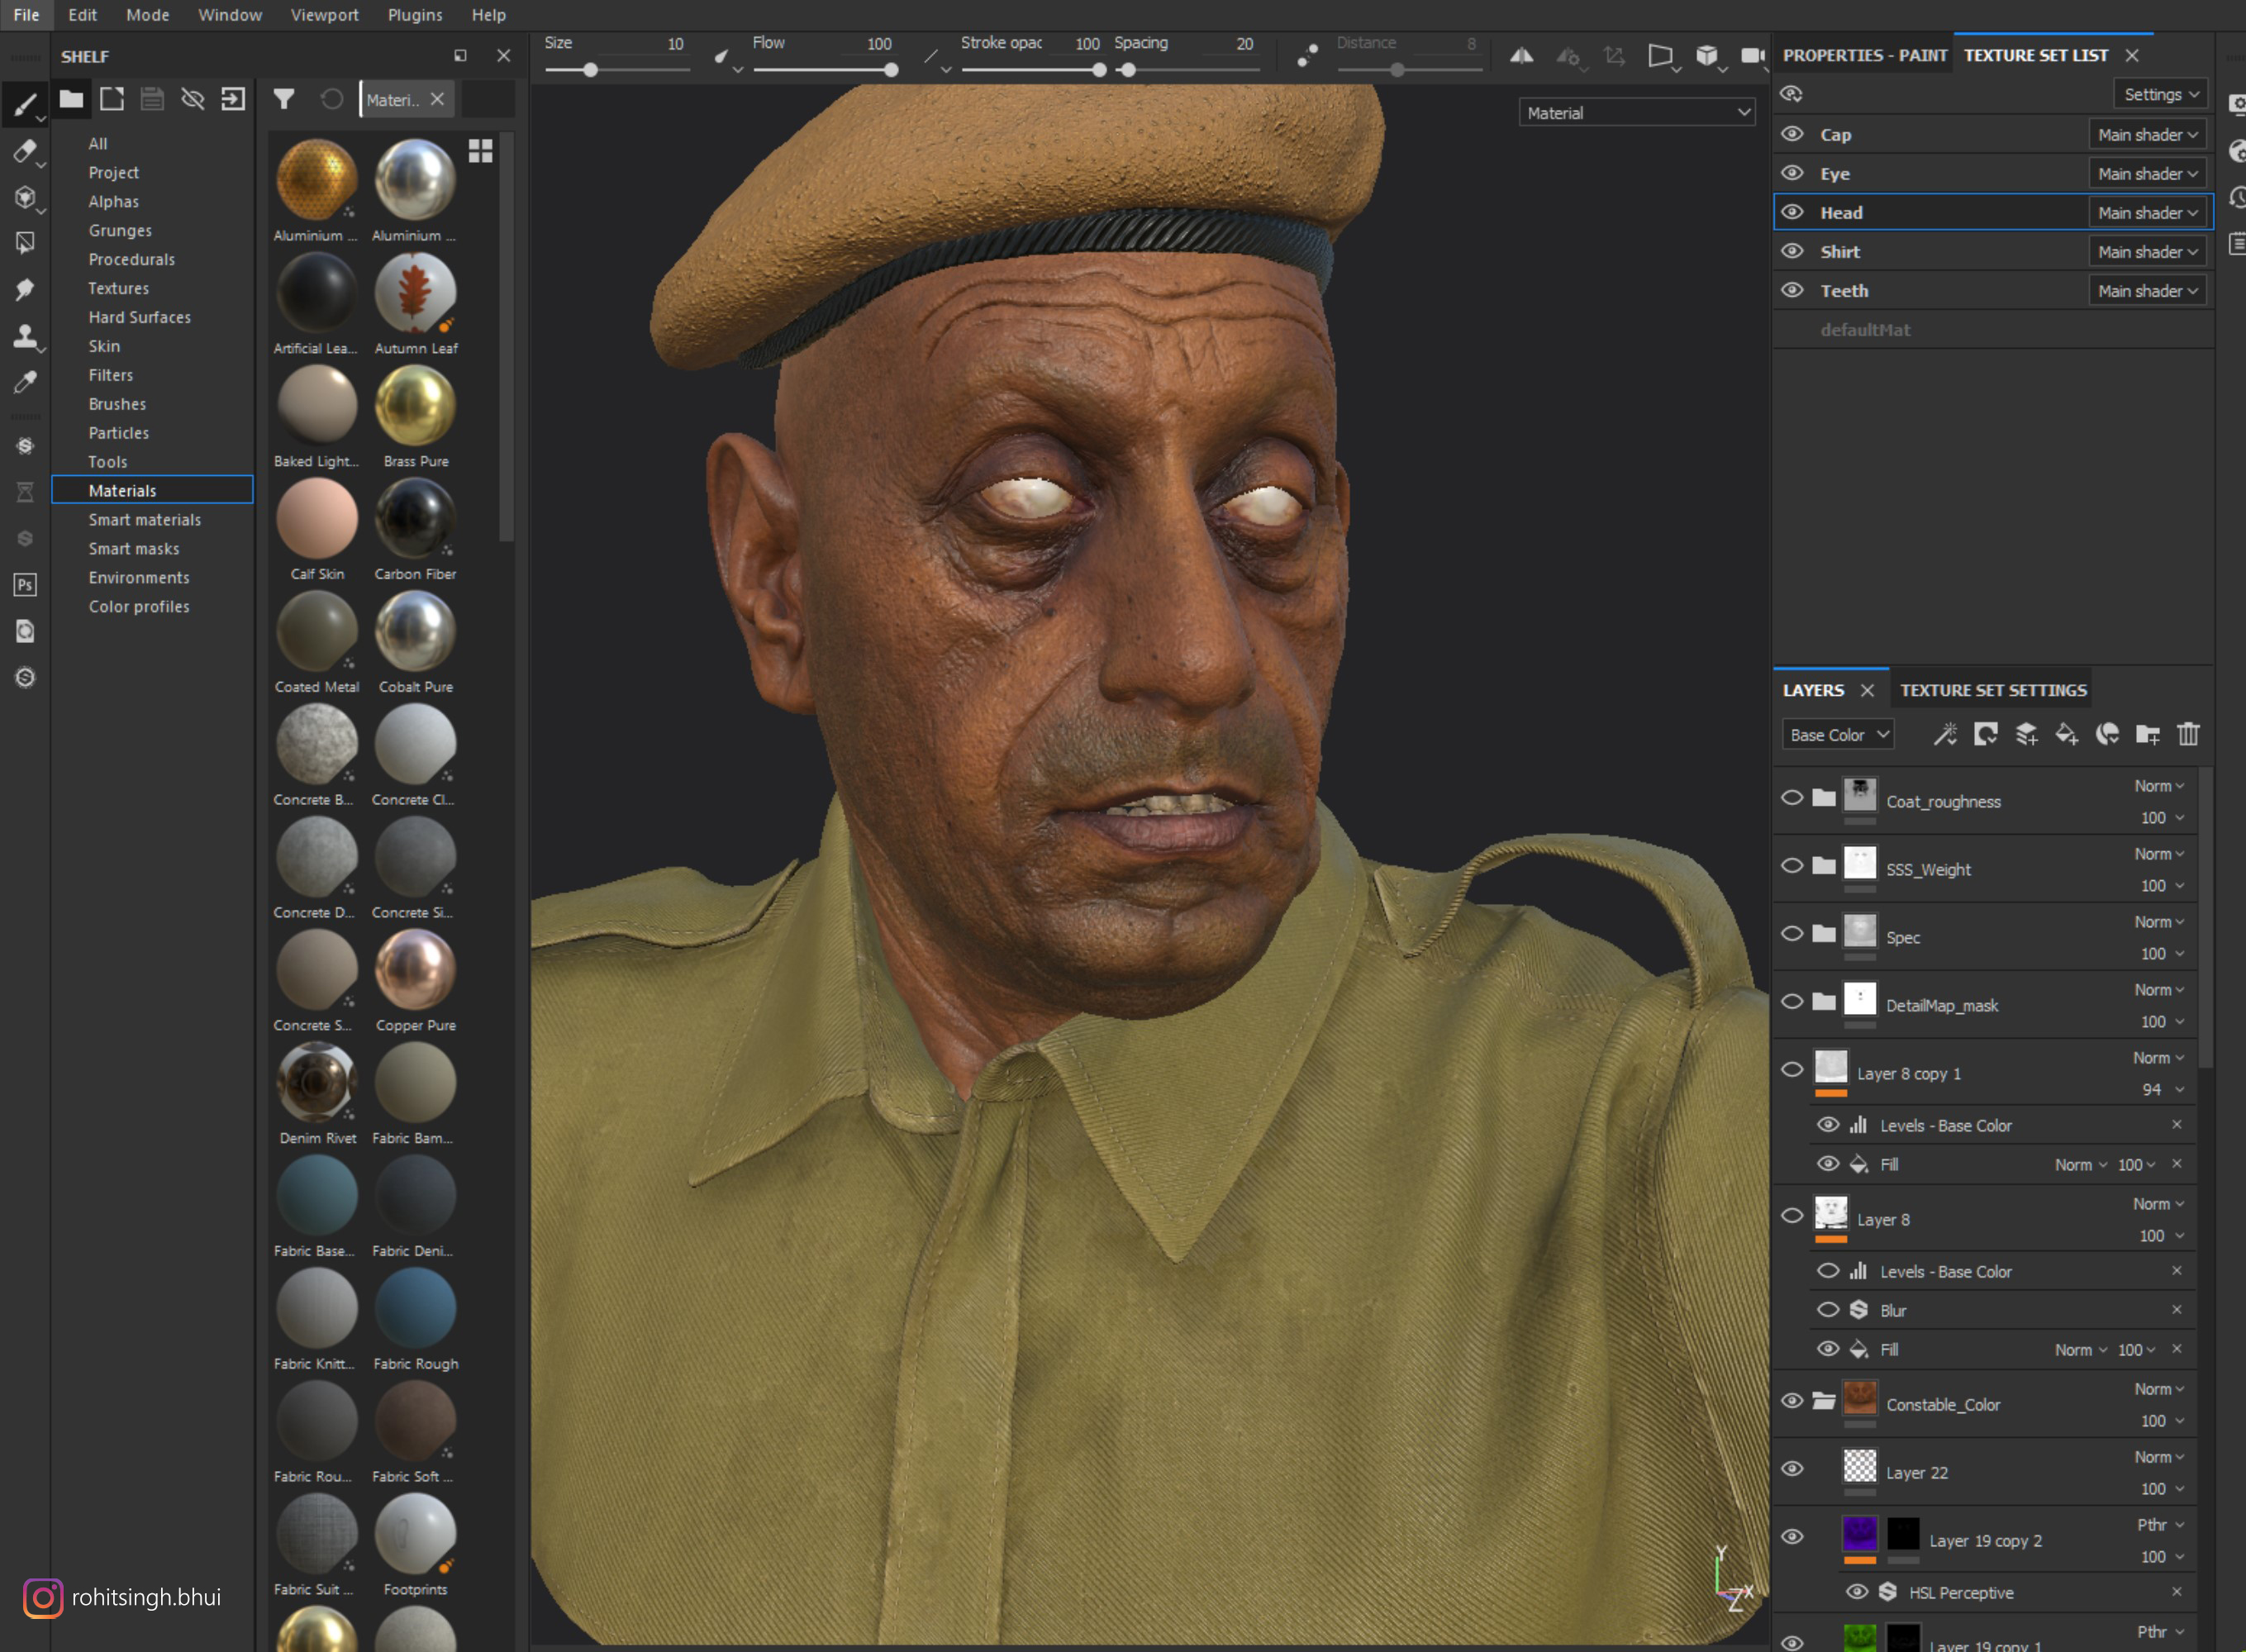Open the Base Color channel dropdown
The height and width of the screenshot is (1652, 2246).
[x=1836, y=733]
